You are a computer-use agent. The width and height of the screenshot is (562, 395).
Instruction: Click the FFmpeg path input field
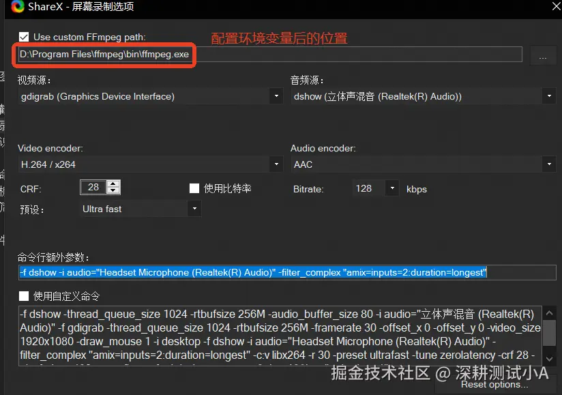270,54
